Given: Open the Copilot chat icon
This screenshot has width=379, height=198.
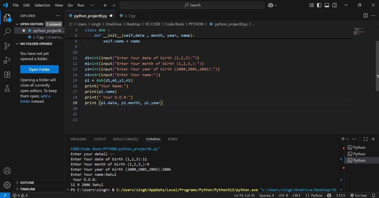Looking at the screenshot, I should click(x=270, y=5).
